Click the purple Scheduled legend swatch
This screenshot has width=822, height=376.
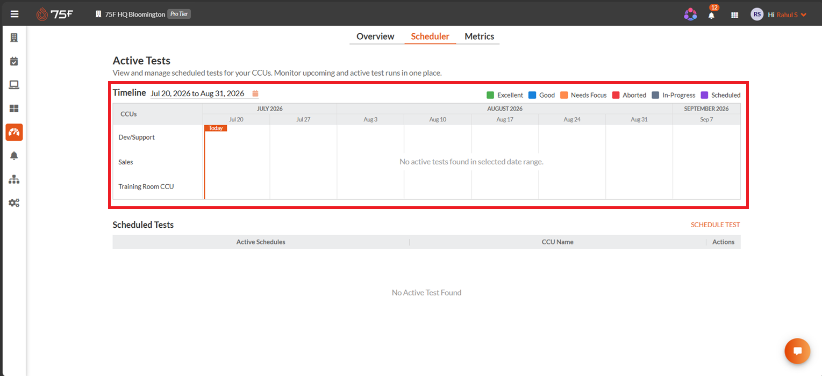(x=704, y=95)
